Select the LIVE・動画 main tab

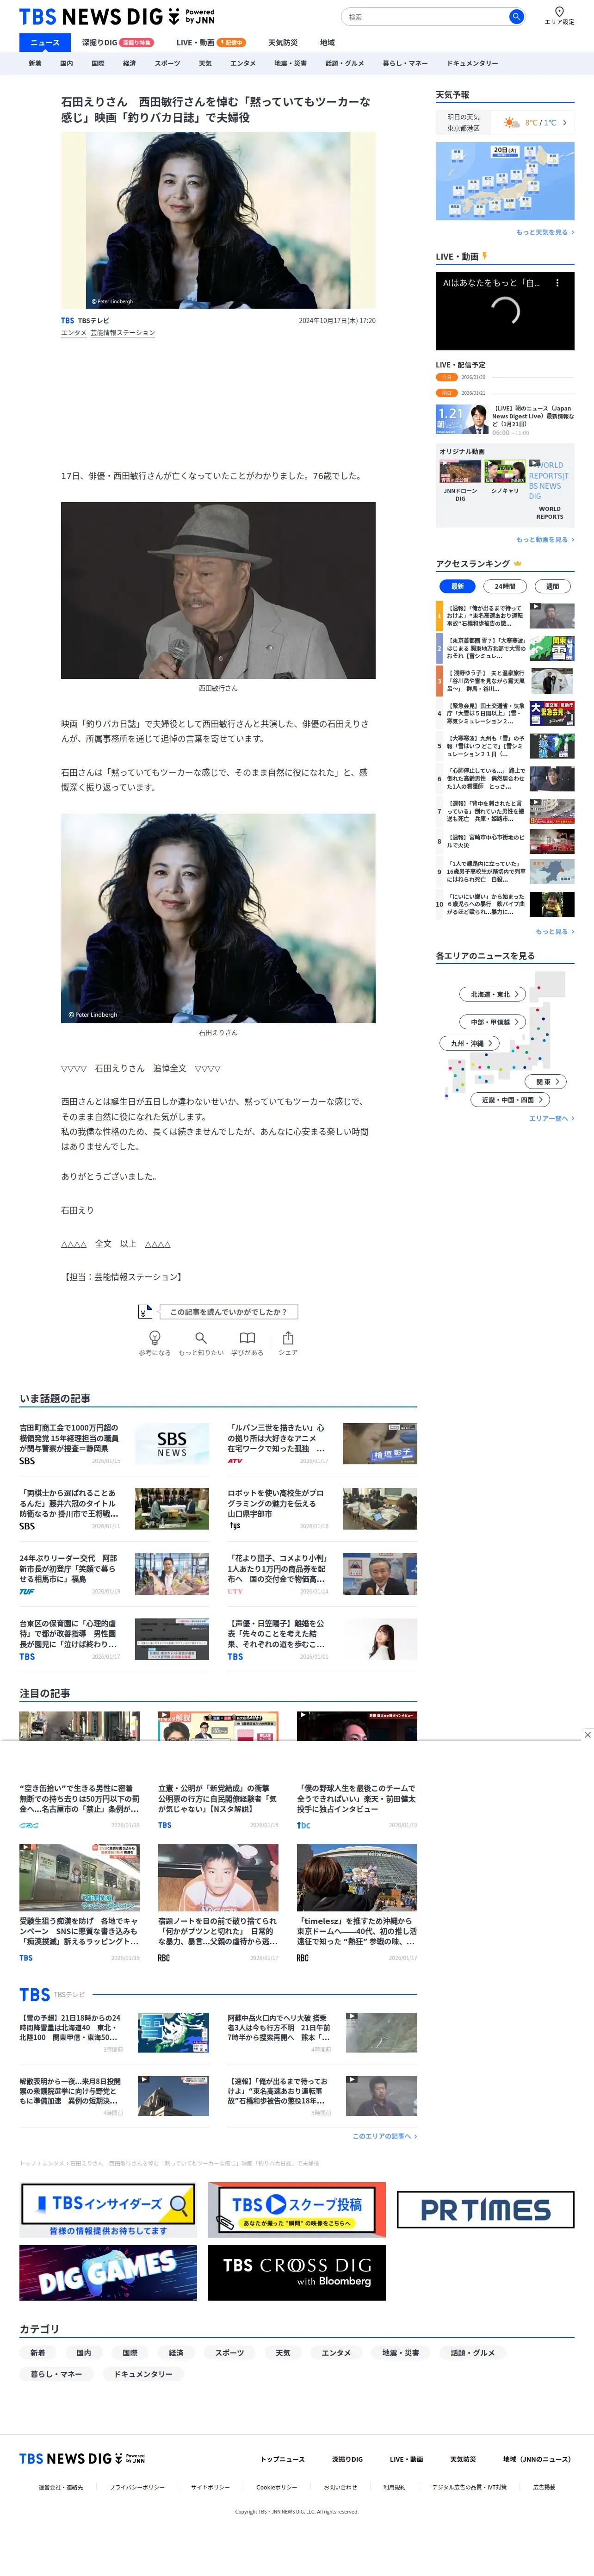pos(211,43)
